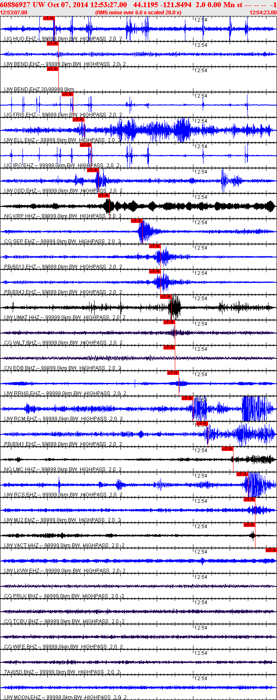
Task: Click the black waveform of the NC KRP trace
Action: 138,206
